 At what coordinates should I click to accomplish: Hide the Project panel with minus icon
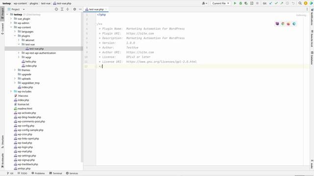click(80, 9)
